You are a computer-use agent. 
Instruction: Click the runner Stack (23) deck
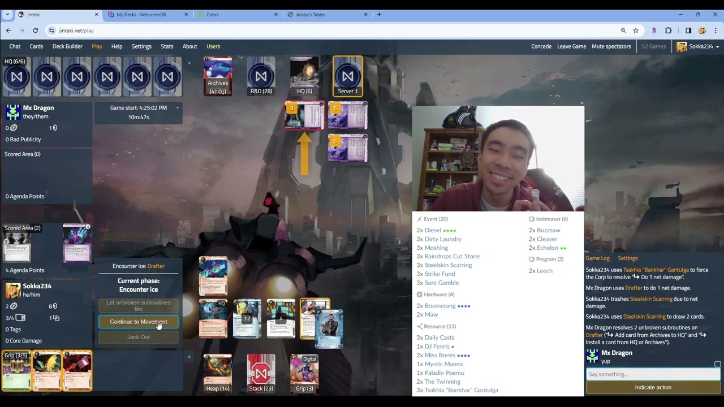[x=261, y=373]
